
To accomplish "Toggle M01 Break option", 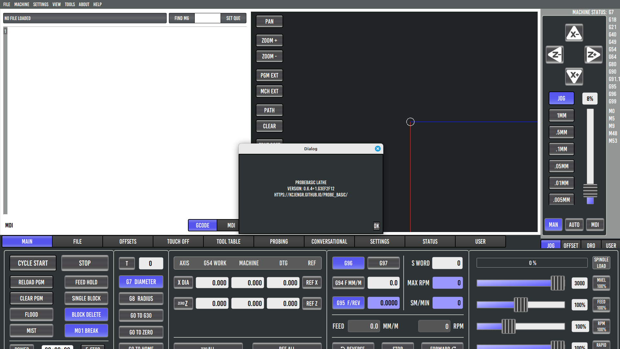I will click(86, 331).
